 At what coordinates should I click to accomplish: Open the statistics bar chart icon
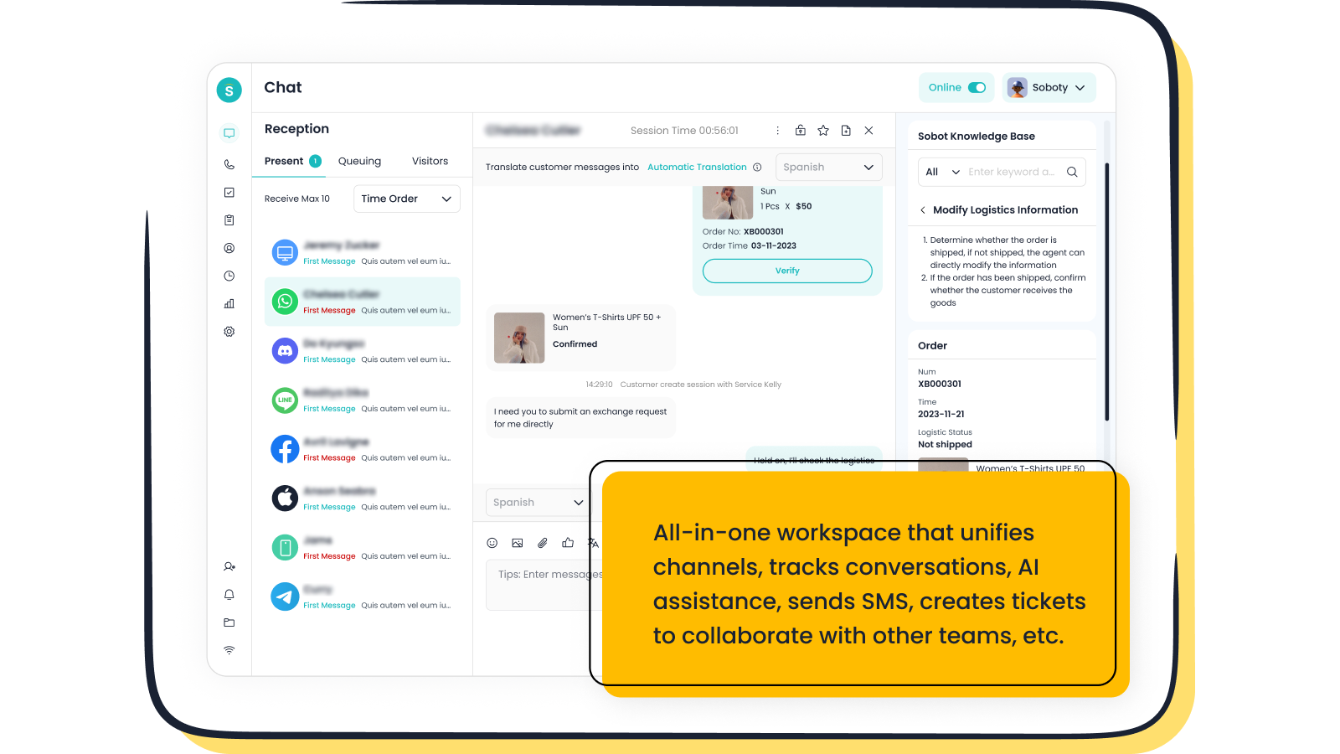coord(229,304)
